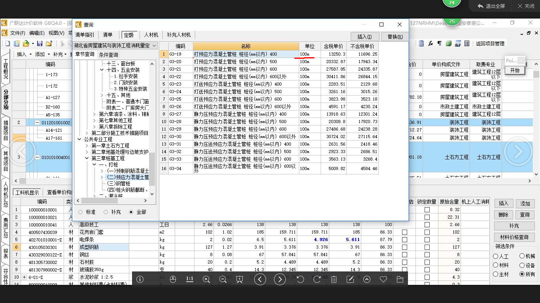Expand 第一章土石方工程 tree node
Image resolution: width=540 pixels, height=303 pixels.
click(x=87, y=146)
